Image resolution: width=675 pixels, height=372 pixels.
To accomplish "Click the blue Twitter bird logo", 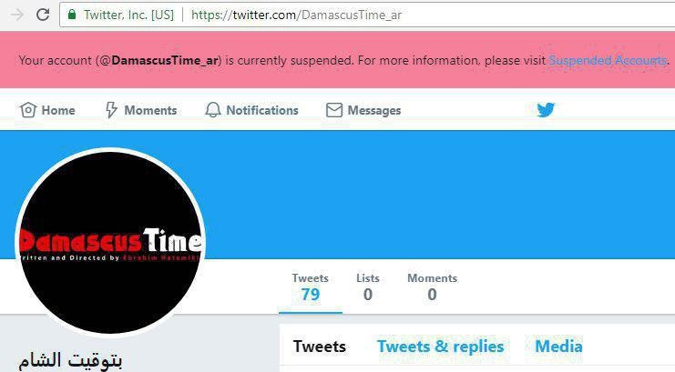I will (x=546, y=110).
